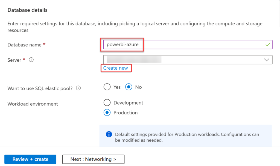Select Yes for SQL elastic pool

107,87
